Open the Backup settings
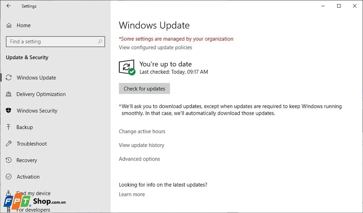363x213 pixels. [25, 127]
